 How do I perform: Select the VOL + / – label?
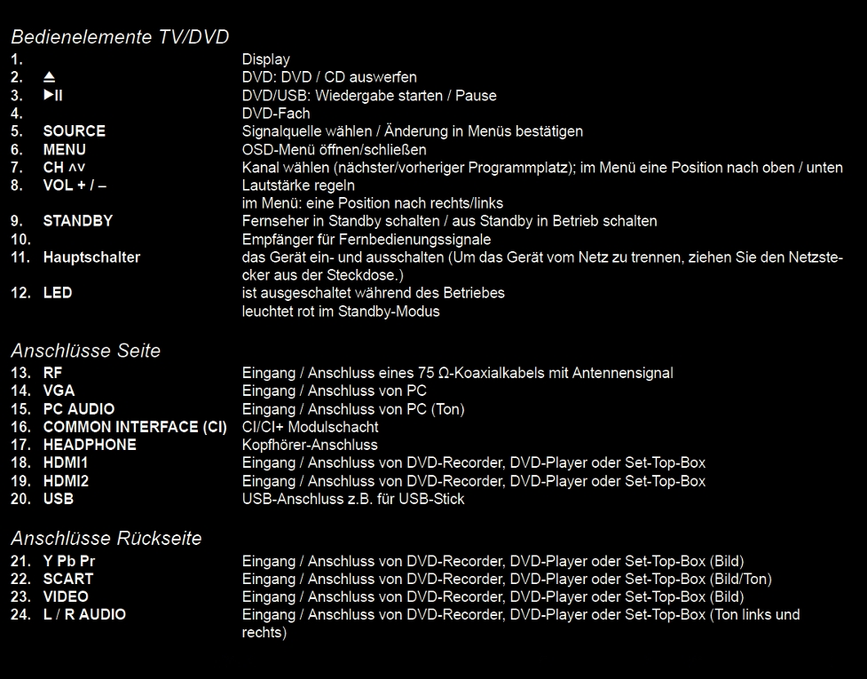coord(75,186)
